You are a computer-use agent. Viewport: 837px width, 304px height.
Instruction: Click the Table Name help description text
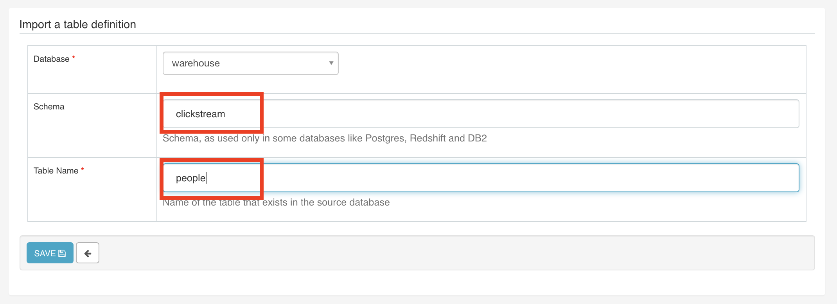[x=276, y=202]
